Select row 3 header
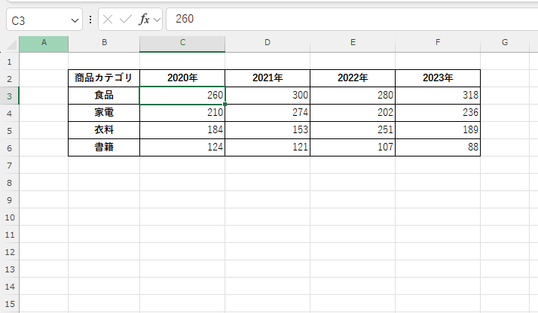This screenshot has width=538, height=313. coord(9,96)
